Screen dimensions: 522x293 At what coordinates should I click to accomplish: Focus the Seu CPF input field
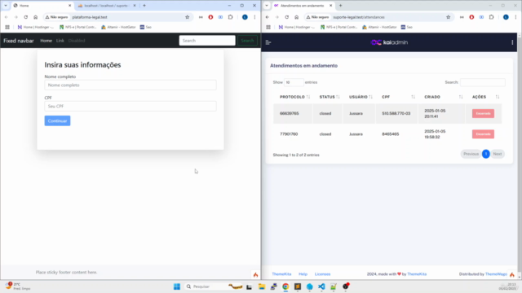[x=130, y=107]
